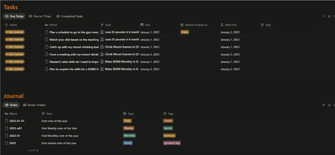Click the page icon of Research what skills task
335x155 pixels.
[x=46, y=62]
